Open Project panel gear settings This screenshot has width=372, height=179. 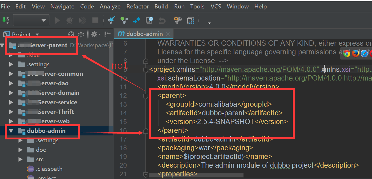pos(96,34)
